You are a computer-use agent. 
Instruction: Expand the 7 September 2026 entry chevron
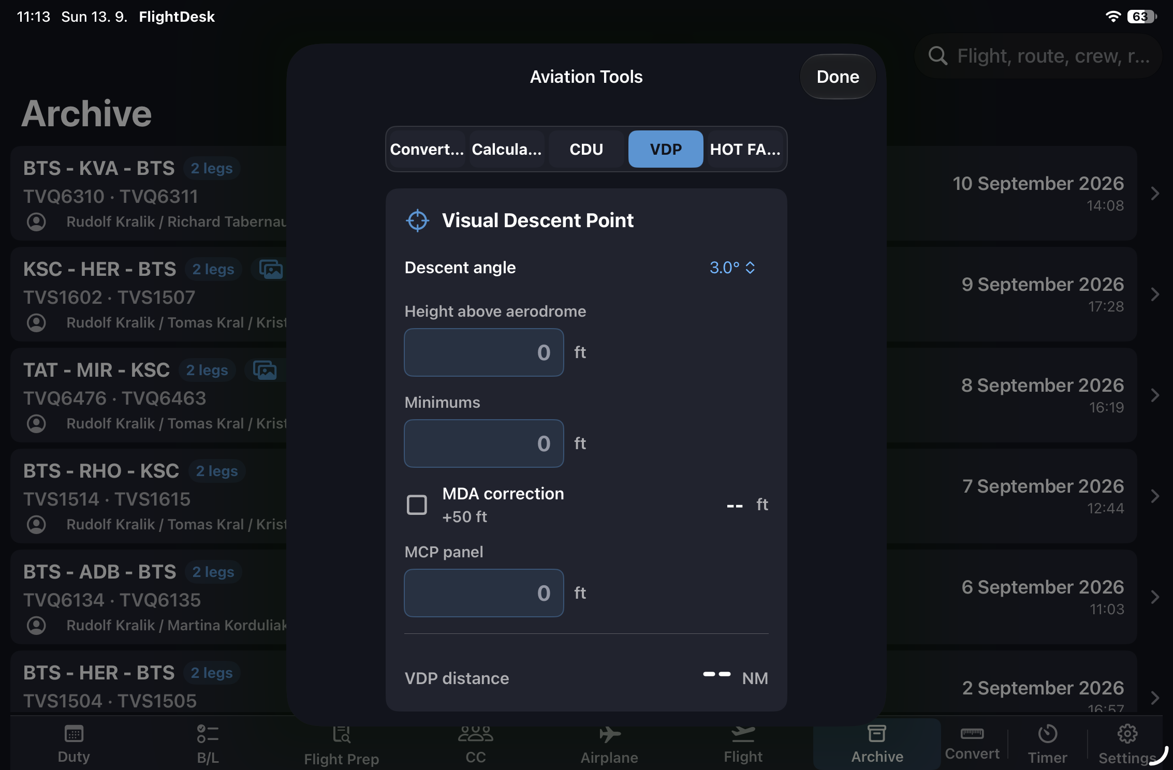click(1155, 496)
